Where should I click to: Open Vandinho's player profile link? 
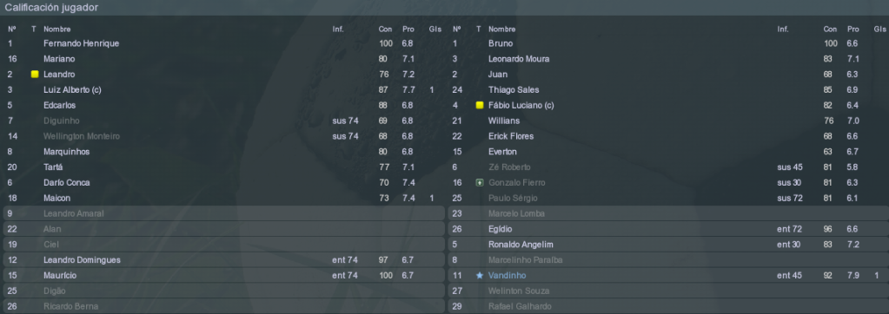507,276
